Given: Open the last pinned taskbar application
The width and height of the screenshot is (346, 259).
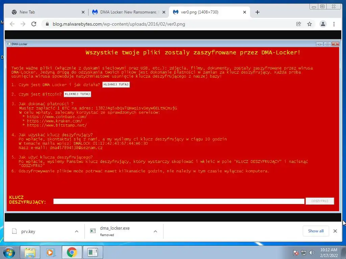Looking at the screenshot, I should click(93, 252).
